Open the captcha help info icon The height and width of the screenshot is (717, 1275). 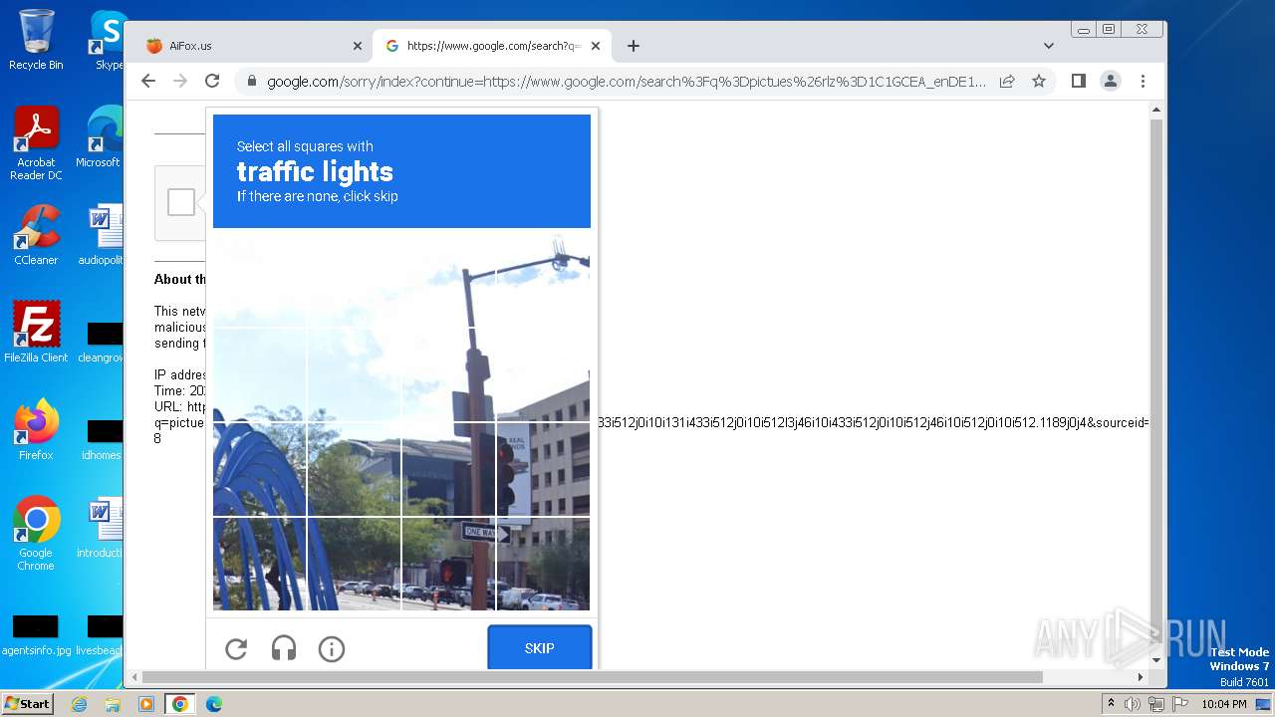point(332,649)
